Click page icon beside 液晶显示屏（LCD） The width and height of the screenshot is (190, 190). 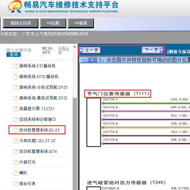pos(16,109)
